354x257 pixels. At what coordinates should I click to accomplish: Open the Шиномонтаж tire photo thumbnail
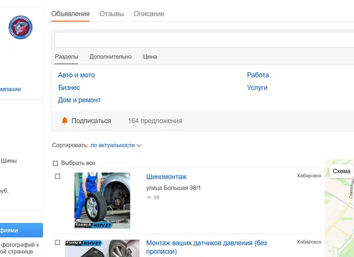[102, 200]
